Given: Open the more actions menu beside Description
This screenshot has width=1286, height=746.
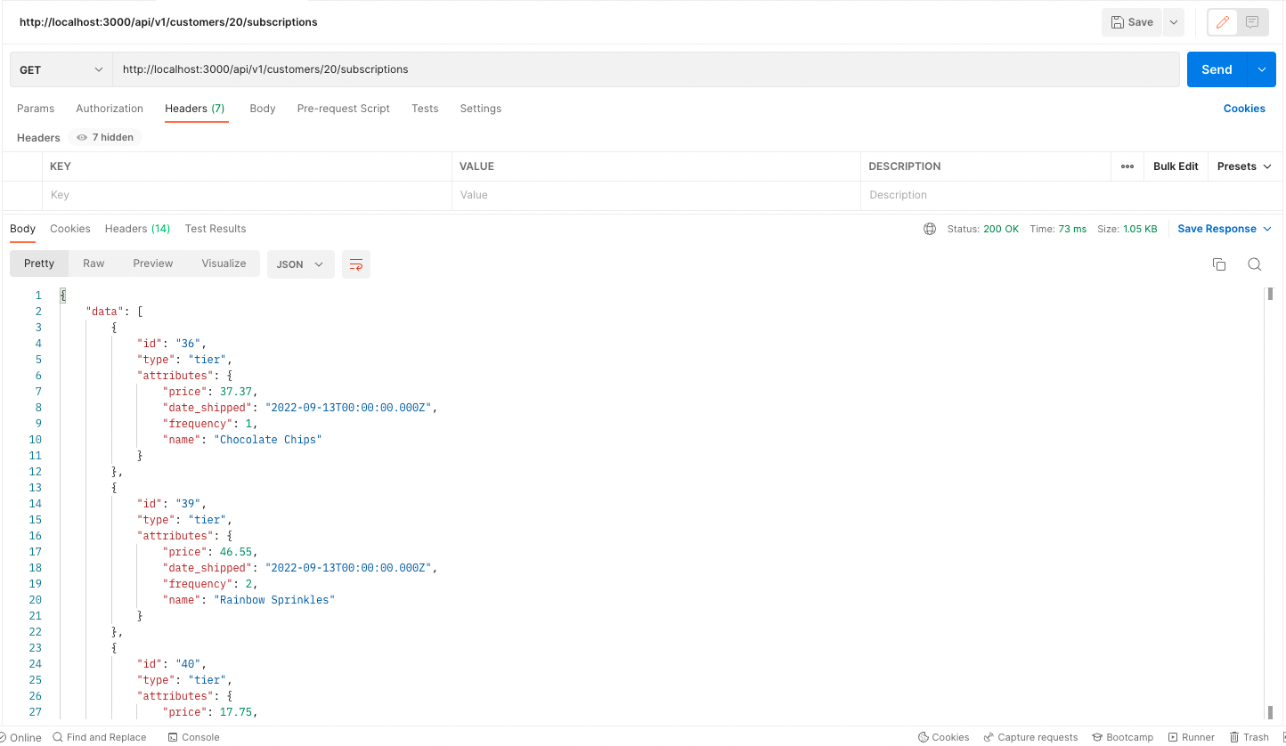Looking at the screenshot, I should tap(1127, 166).
